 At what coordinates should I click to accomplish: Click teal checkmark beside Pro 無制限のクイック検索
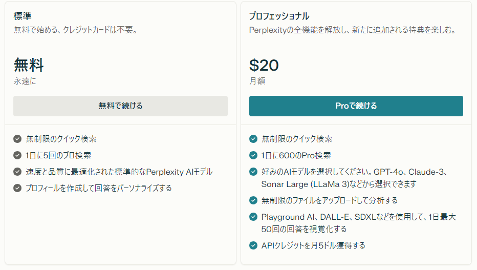[253, 139]
